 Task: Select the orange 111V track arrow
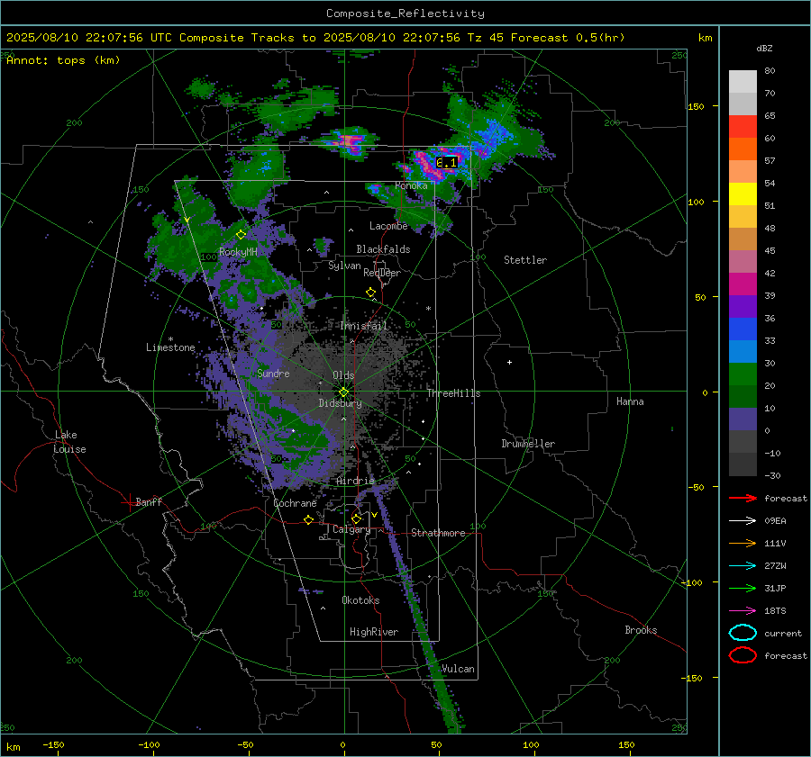(x=743, y=543)
